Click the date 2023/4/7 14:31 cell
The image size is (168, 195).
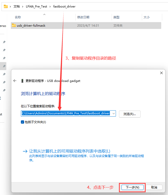88,25
